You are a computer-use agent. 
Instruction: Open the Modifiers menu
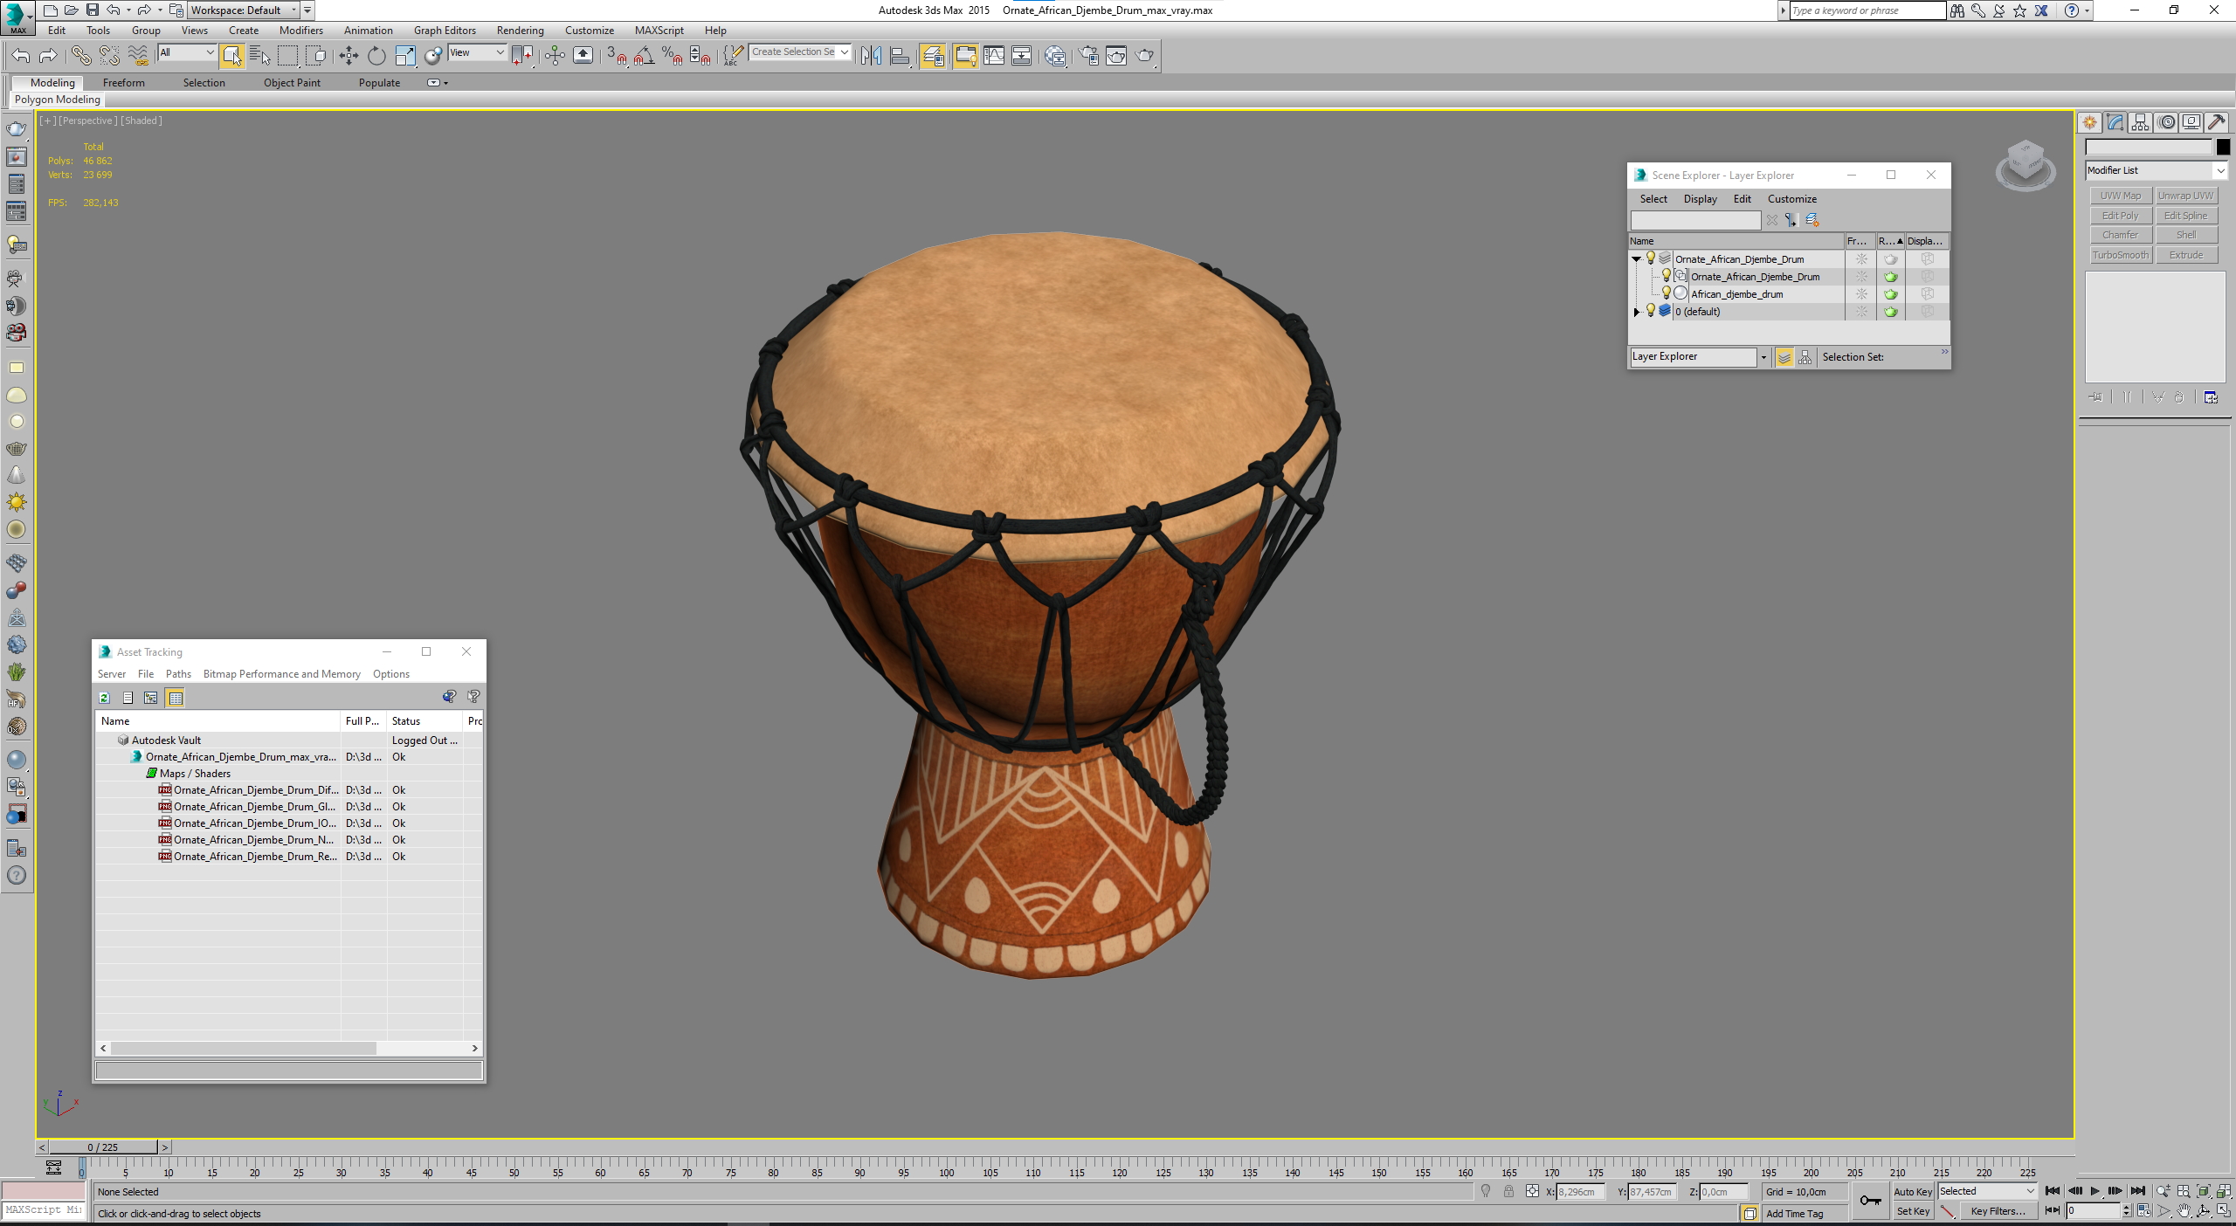click(x=300, y=31)
